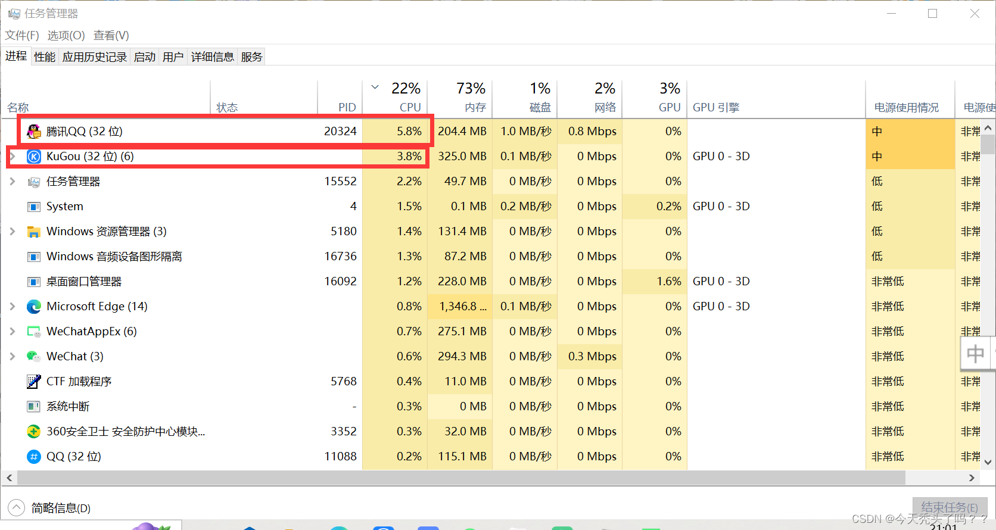Screen dimensions: 996x530
Task: Click the 简略信息(D) link
Action: coord(61,508)
